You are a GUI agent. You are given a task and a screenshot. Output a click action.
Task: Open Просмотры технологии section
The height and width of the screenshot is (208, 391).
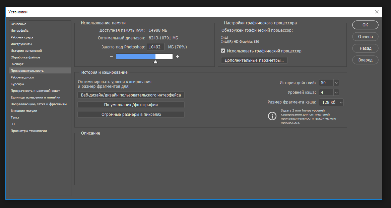pyautogui.click(x=40, y=131)
